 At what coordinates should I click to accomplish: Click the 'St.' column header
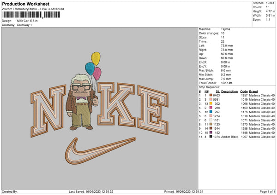217,92
